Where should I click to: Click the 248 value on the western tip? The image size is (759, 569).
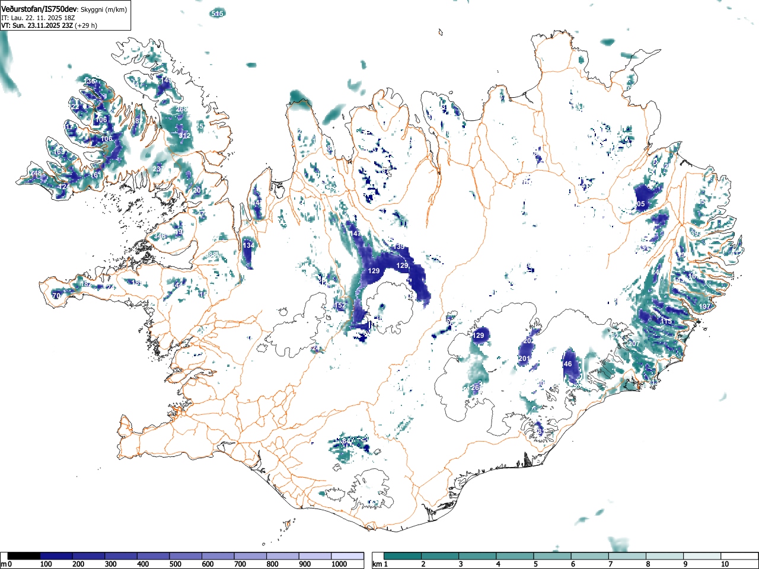[37, 174]
